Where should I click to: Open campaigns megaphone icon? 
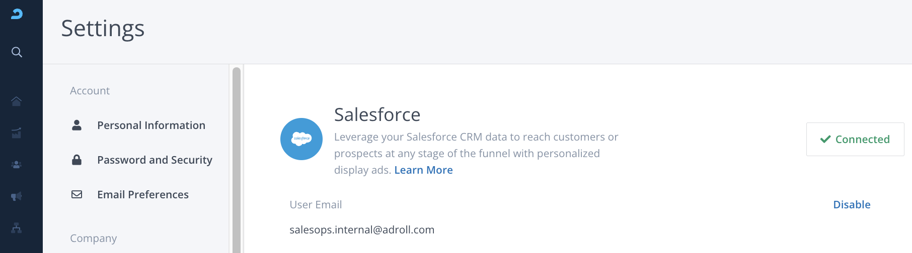(17, 196)
